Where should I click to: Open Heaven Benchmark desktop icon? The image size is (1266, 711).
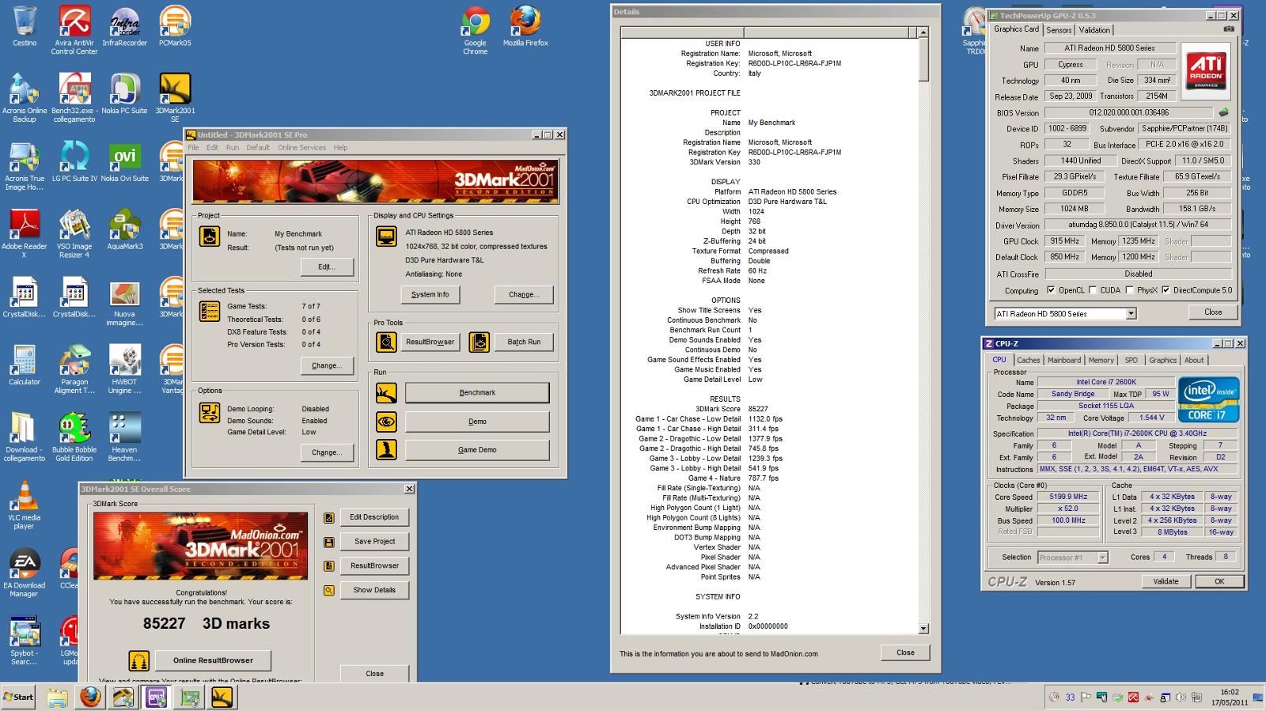(x=124, y=437)
